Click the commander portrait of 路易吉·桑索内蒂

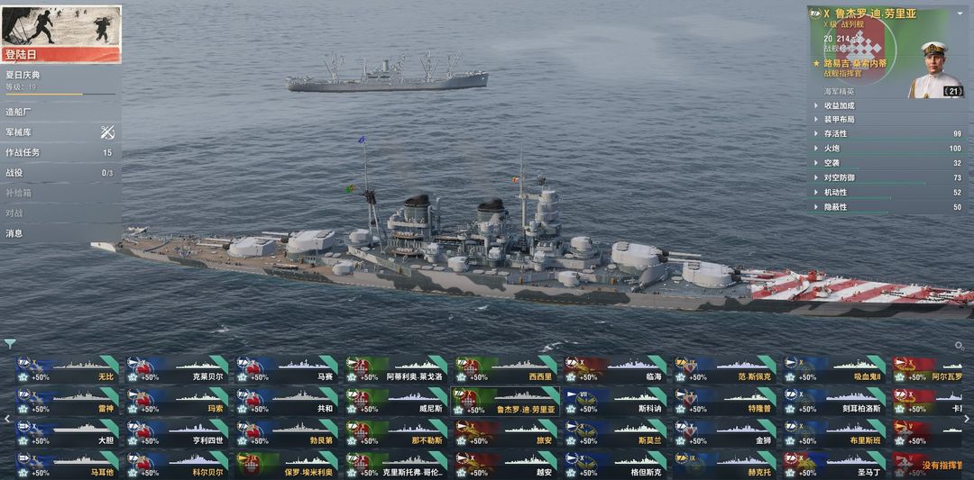pos(933,69)
